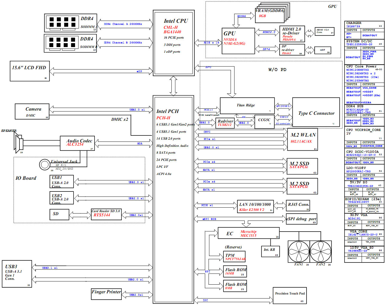Viewport: 387px width, 305px height.
Task: Click the Universal Jack circle symbol
Action: [x=45, y=164]
